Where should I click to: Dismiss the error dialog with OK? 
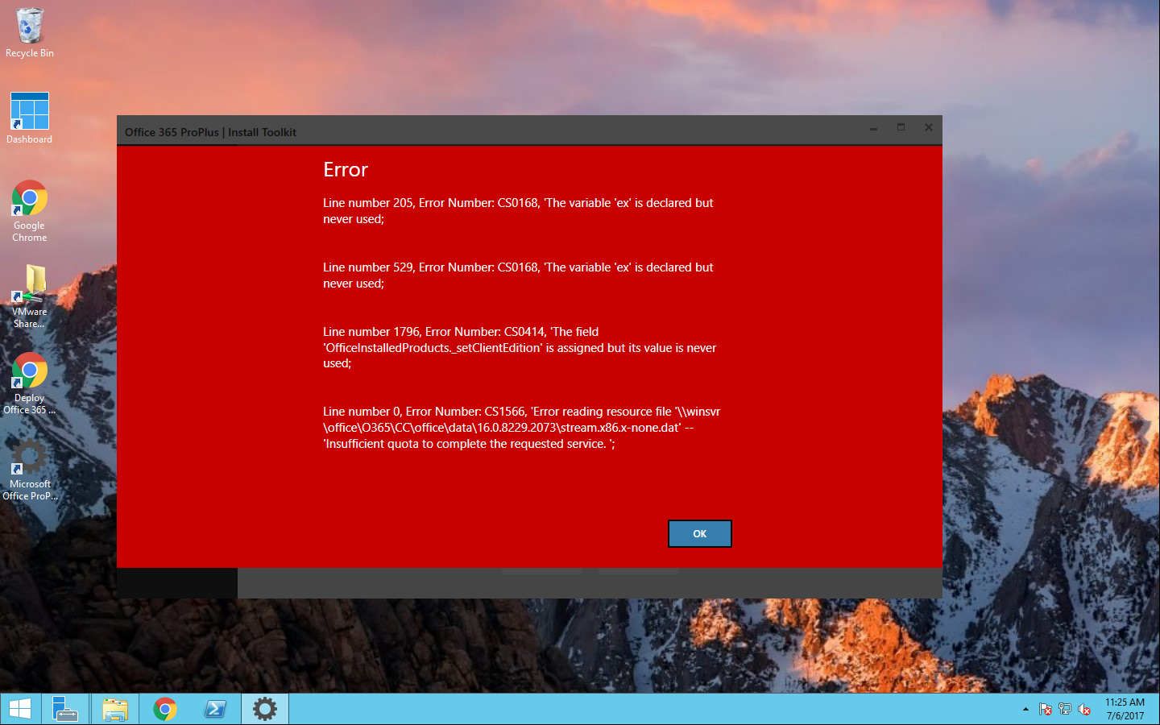coord(699,533)
